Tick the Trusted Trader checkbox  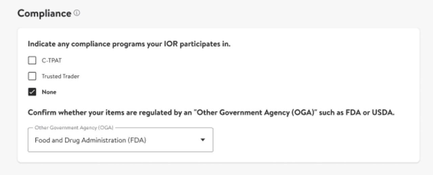(x=32, y=76)
